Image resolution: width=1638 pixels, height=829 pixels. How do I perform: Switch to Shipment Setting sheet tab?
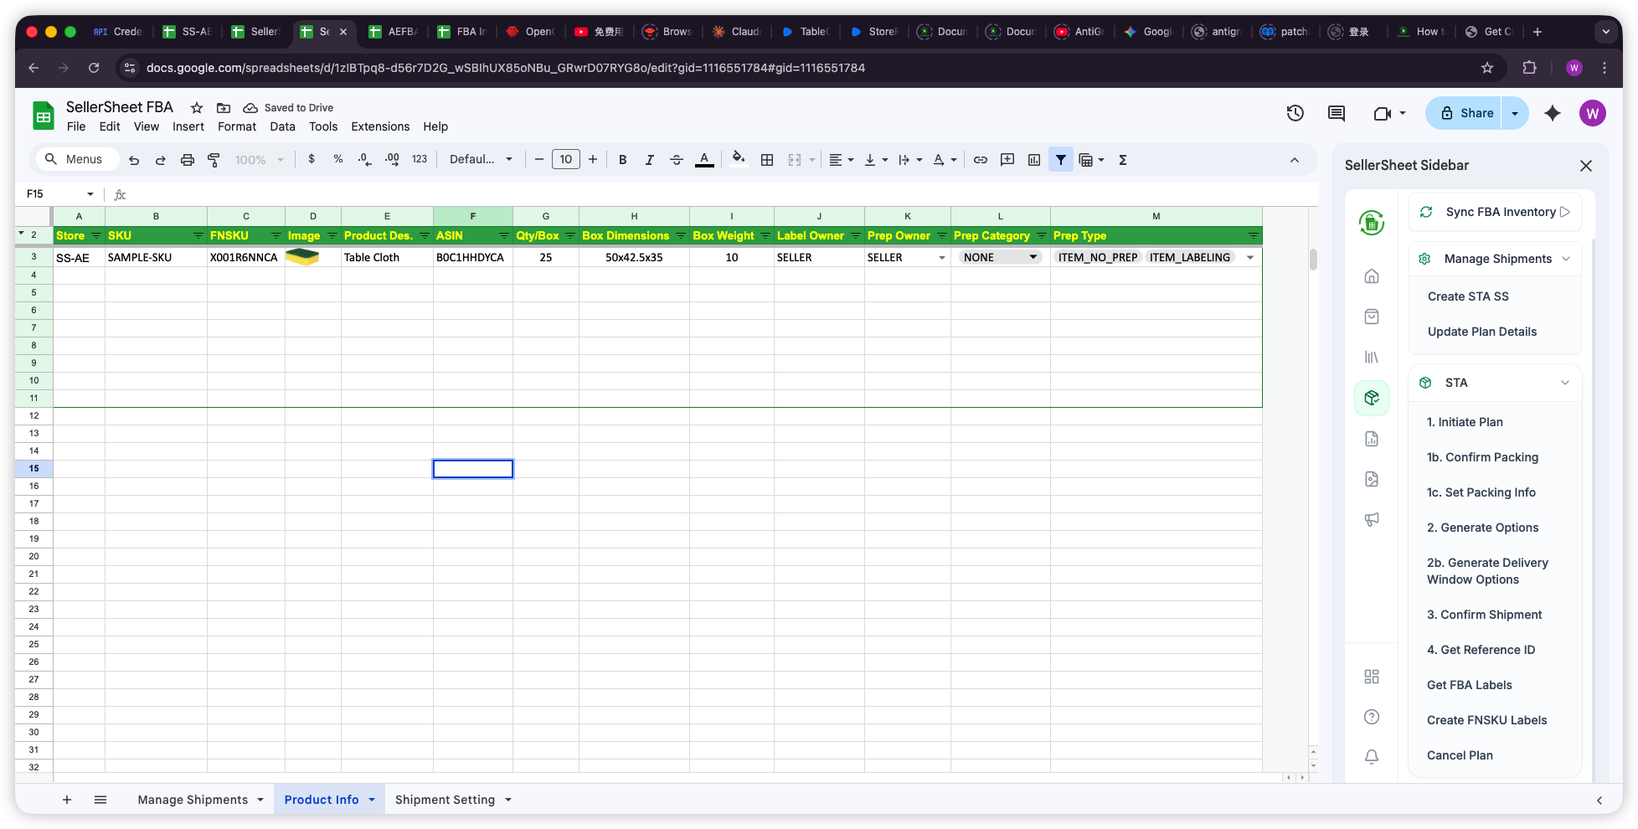(x=445, y=800)
